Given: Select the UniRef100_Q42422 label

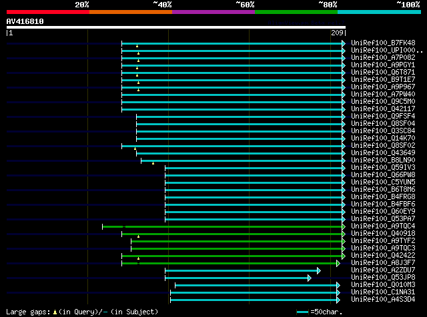Looking at the screenshot, I should 383,256.
